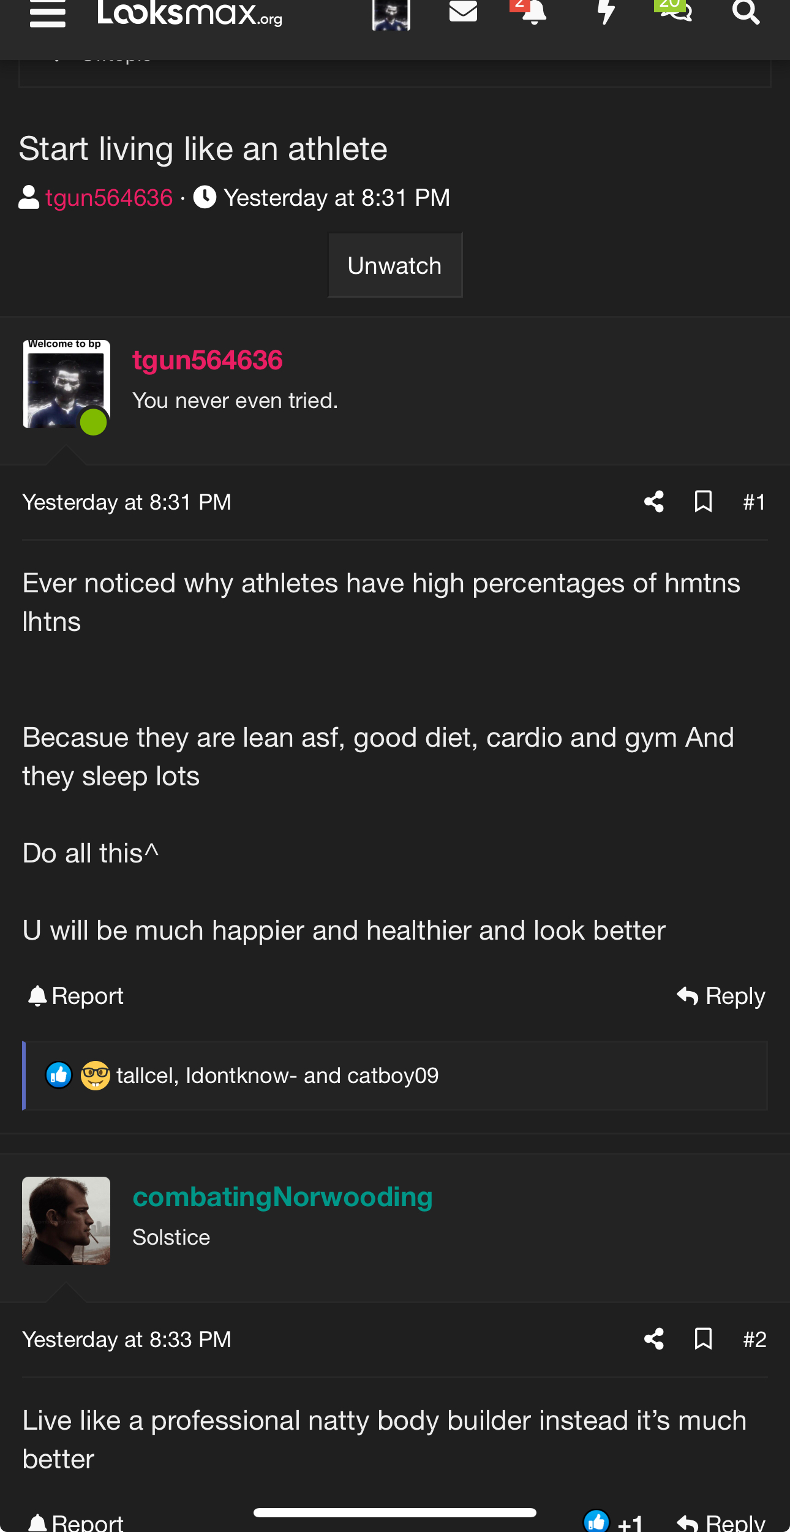This screenshot has width=790, height=1532.
Task: Bookmark post #2
Action: [703, 1339]
